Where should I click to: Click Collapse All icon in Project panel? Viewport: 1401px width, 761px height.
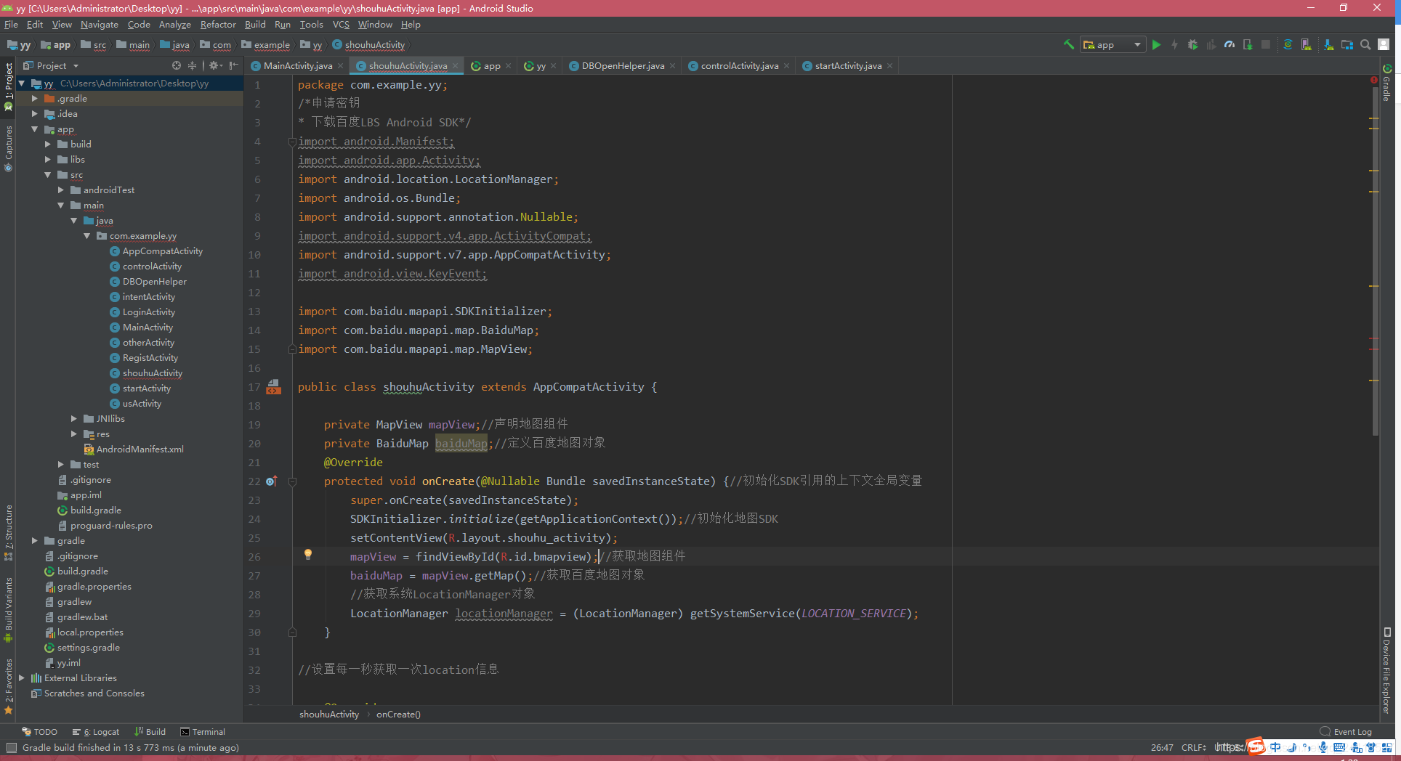pos(193,65)
